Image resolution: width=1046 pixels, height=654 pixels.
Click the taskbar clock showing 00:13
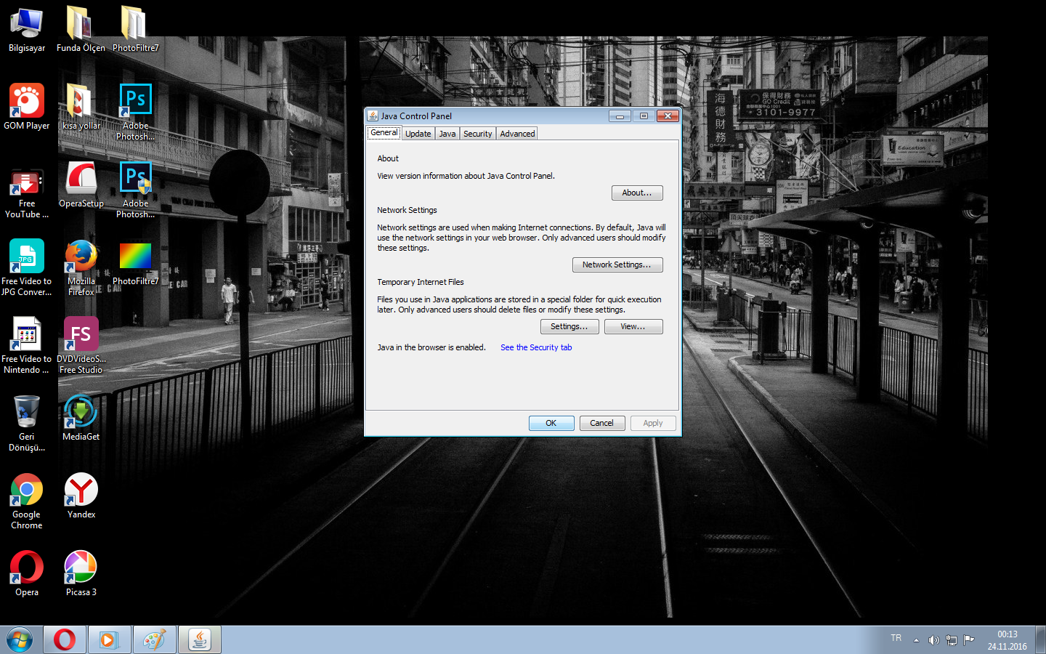[x=1007, y=640]
